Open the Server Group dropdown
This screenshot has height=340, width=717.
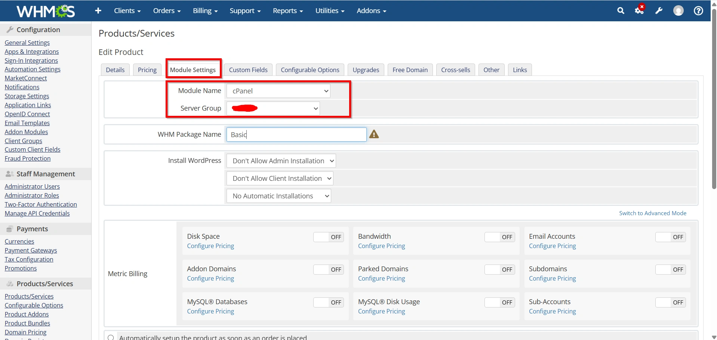click(x=273, y=108)
